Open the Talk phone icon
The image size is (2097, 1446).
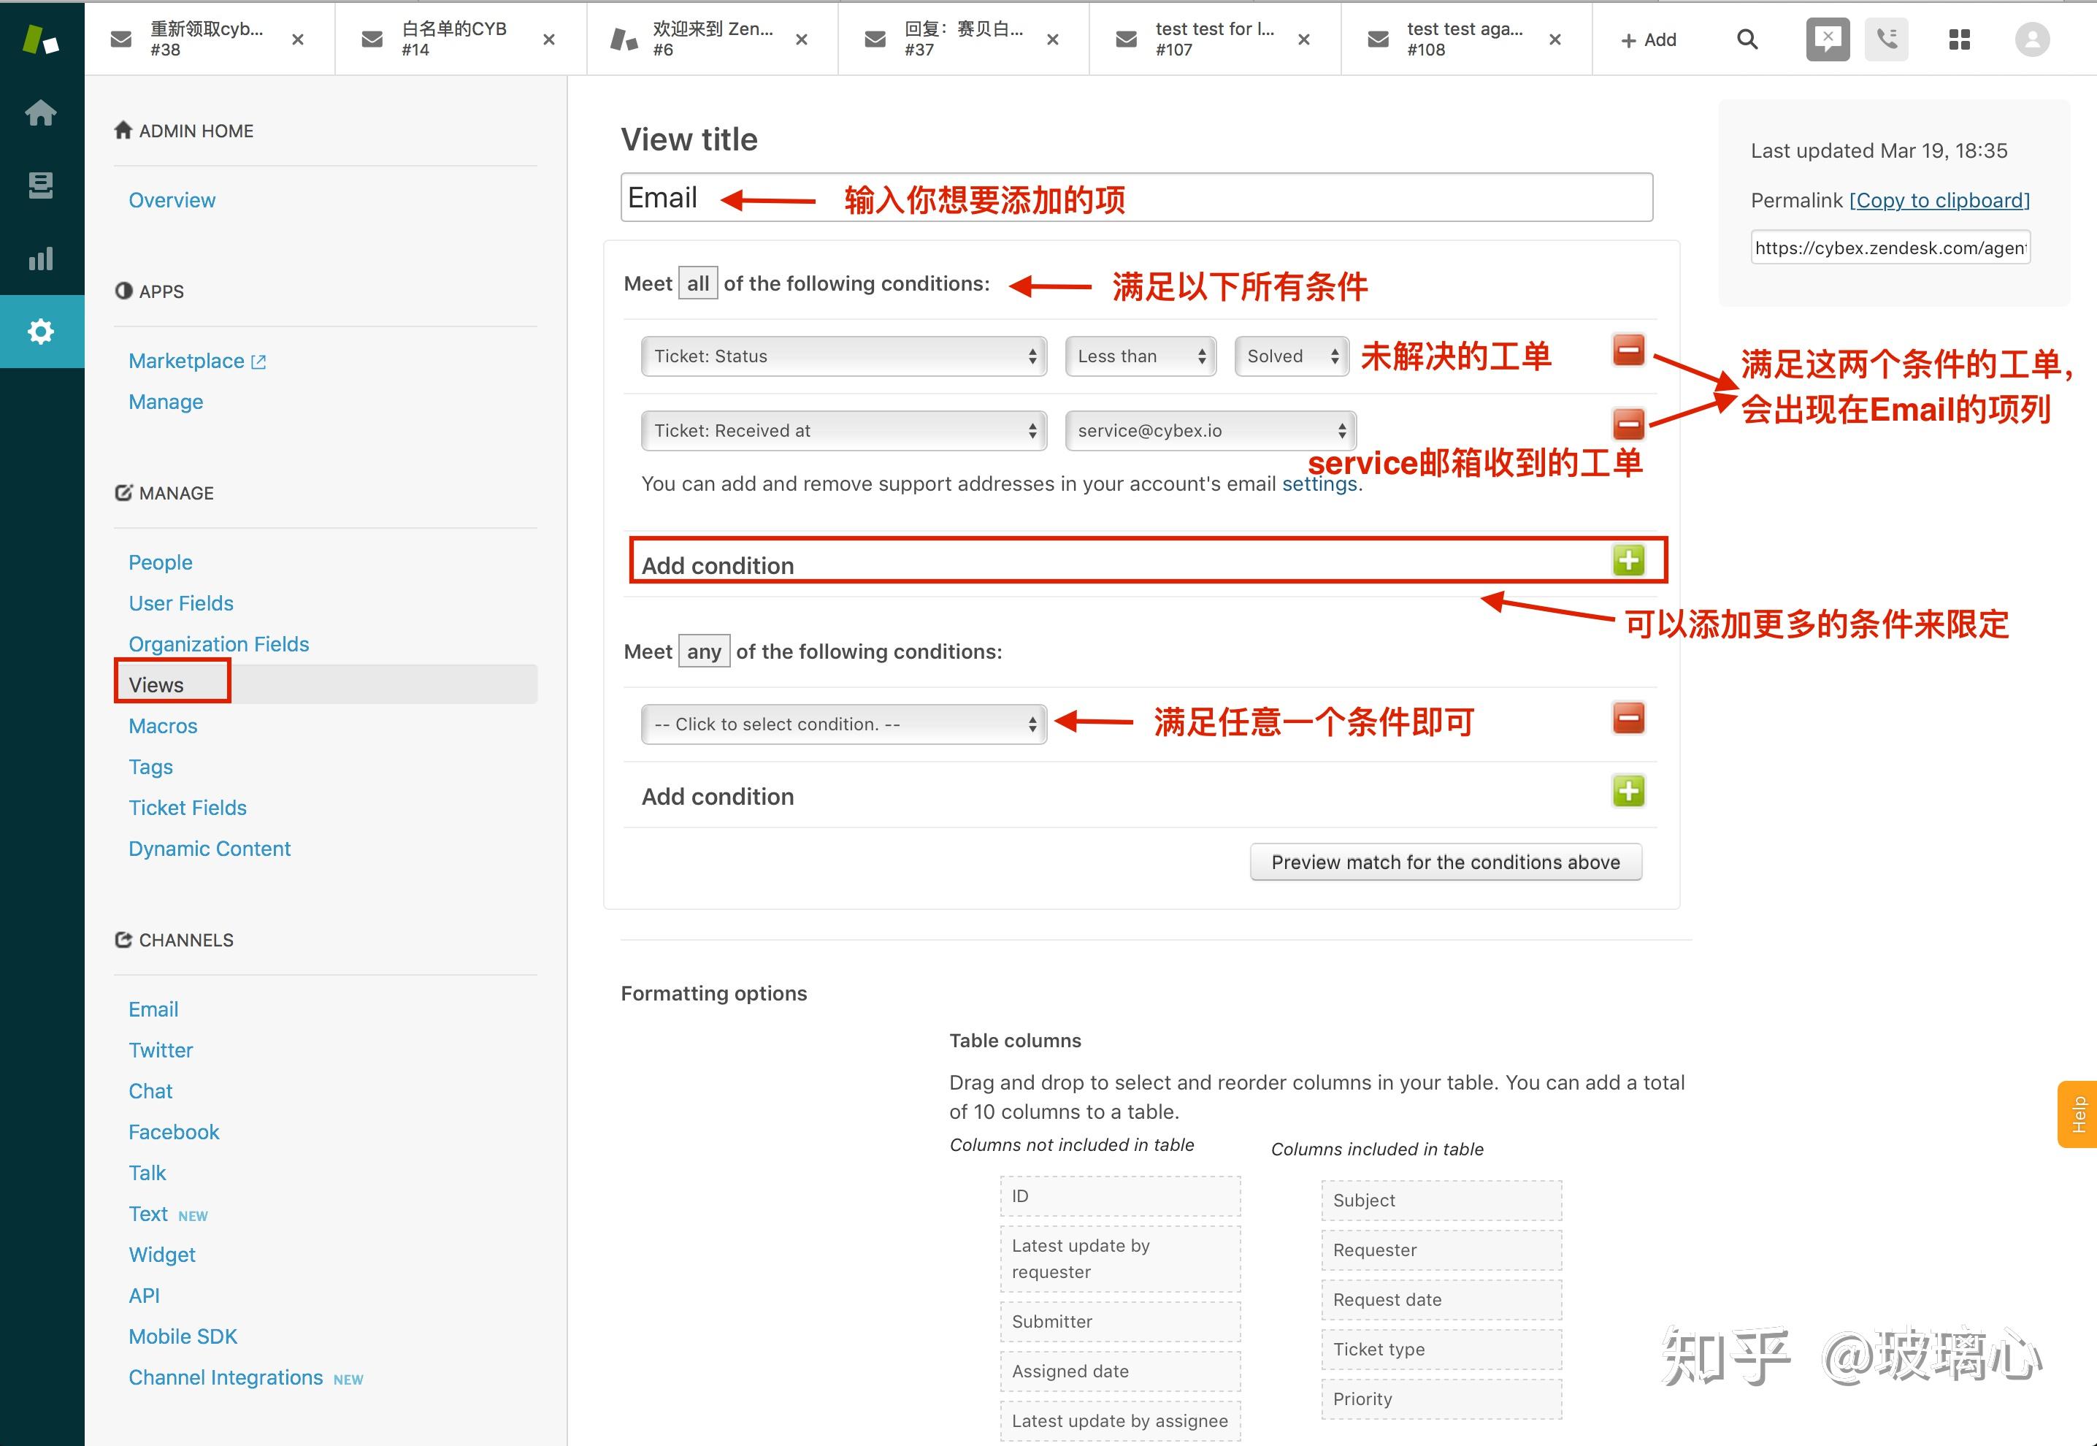(x=1887, y=39)
